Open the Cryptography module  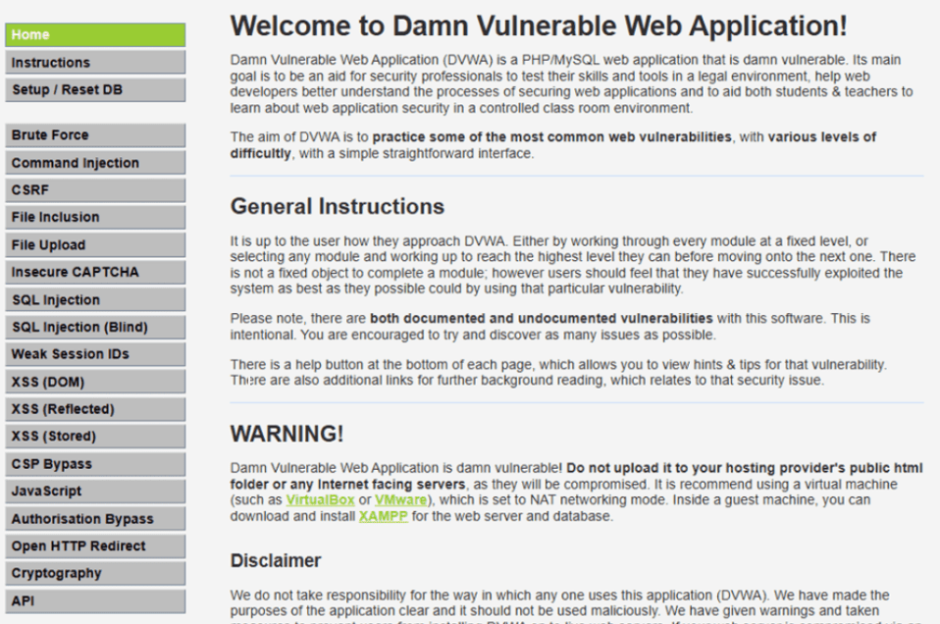(94, 573)
